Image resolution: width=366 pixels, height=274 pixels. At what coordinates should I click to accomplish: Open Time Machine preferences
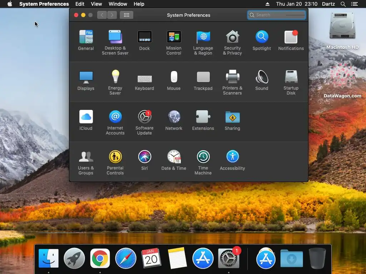203,163
